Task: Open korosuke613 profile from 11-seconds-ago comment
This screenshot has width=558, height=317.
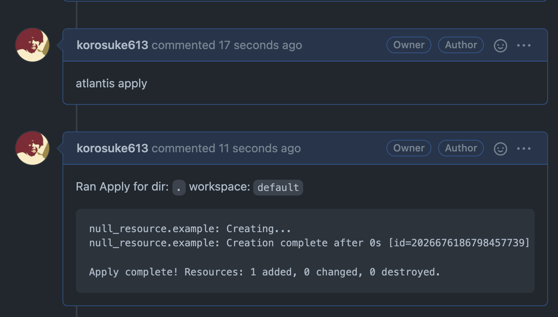Action: (x=112, y=149)
